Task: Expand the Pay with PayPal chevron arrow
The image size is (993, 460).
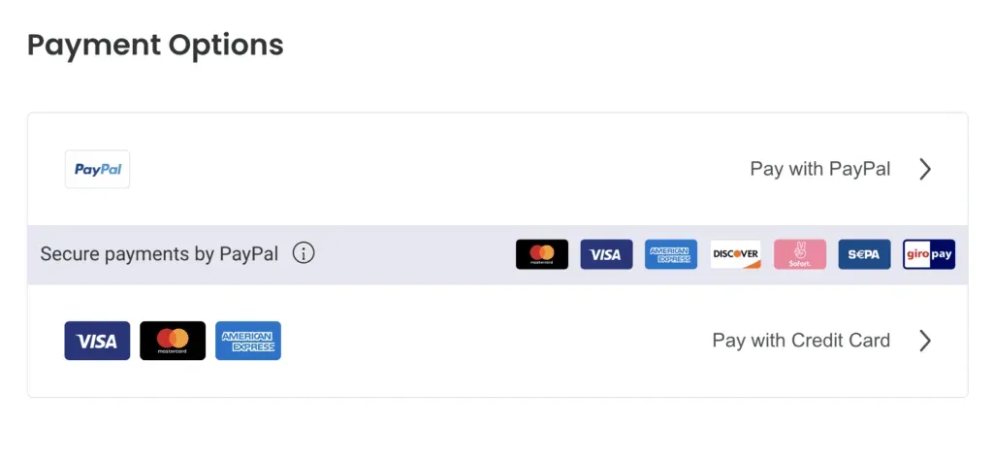Action: [x=925, y=169]
